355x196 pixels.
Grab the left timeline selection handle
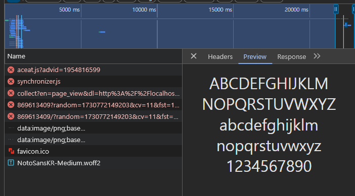tap(336, 9)
